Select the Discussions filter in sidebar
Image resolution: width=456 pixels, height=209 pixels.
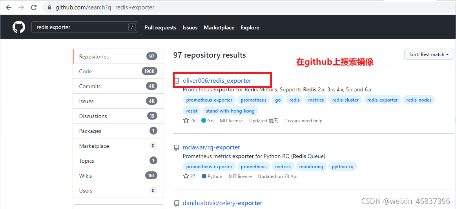click(x=118, y=116)
